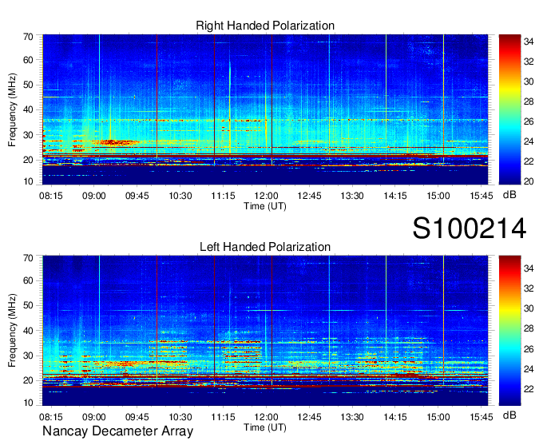Click the Nancay Decameter Array caption
543x441 pixels.
coord(117,431)
